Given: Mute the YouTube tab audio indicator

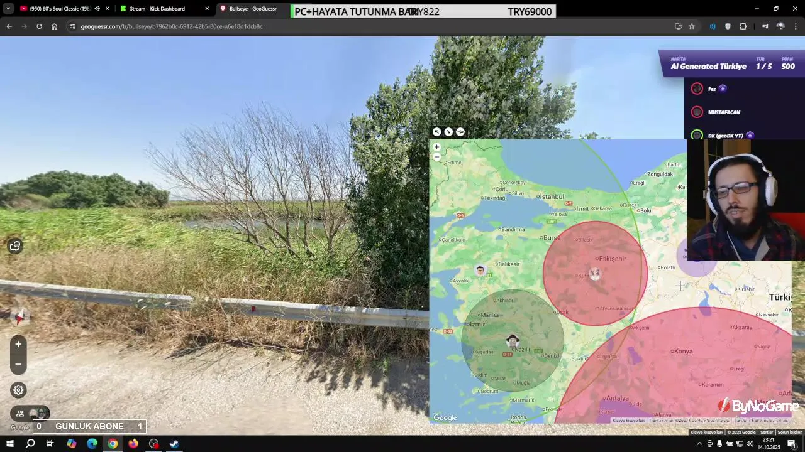Looking at the screenshot, I should coord(97,9).
